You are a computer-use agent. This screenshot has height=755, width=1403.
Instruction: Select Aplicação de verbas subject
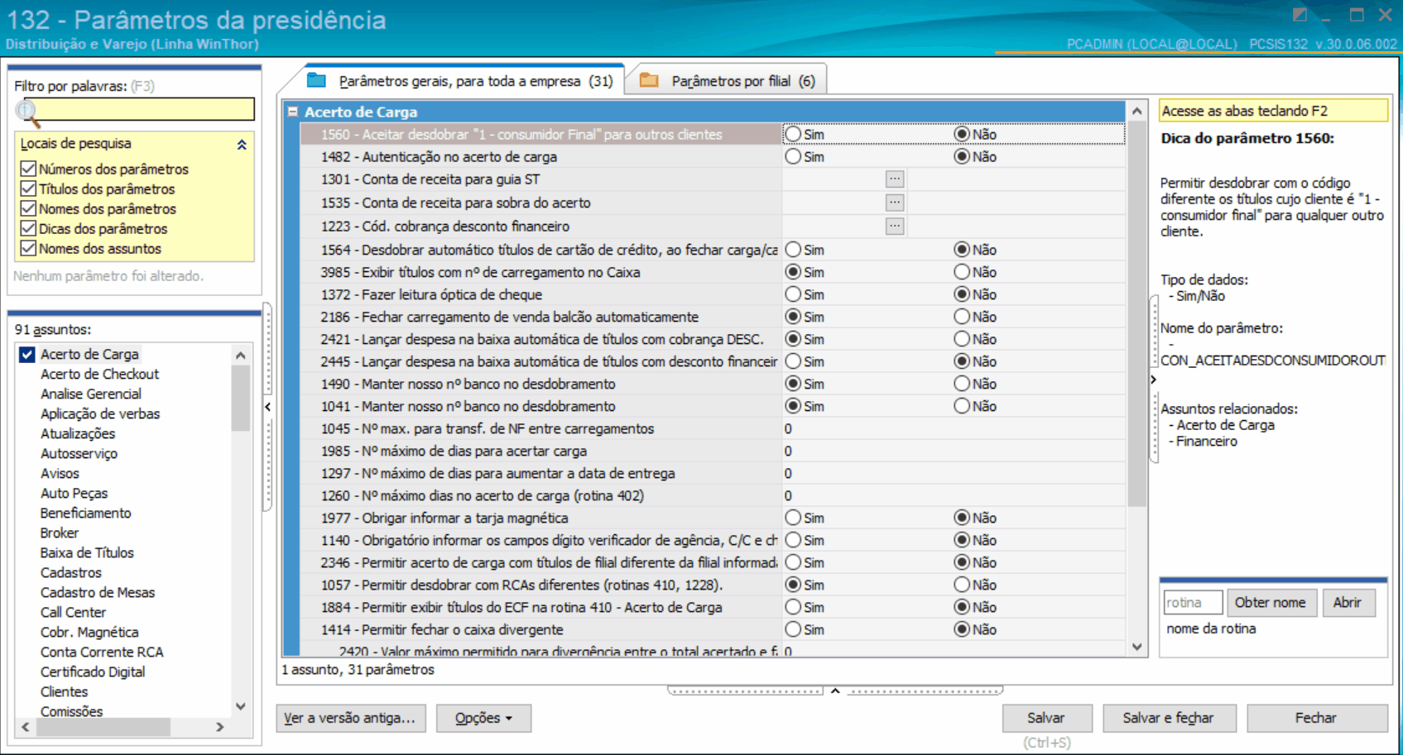[x=100, y=413]
